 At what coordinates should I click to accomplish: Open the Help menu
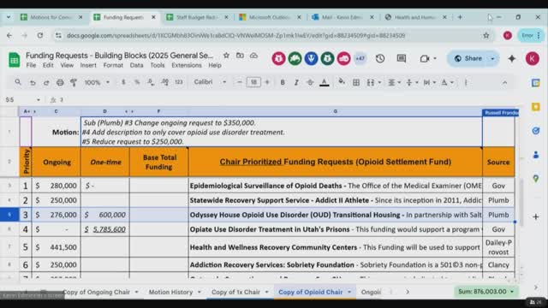click(x=215, y=65)
